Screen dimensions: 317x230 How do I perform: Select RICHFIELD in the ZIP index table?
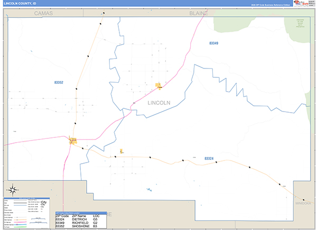[80, 223]
